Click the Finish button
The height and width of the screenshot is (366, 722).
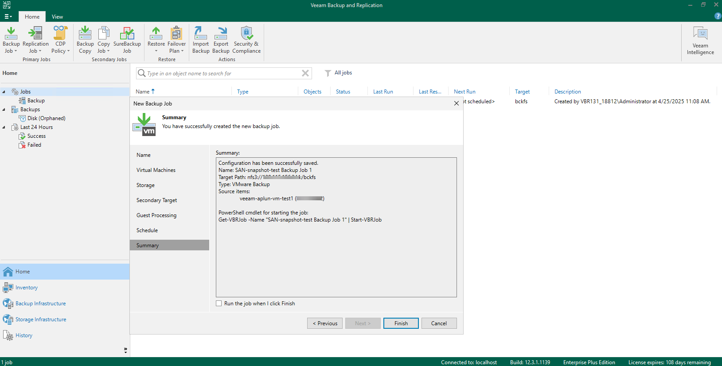[x=401, y=323]
